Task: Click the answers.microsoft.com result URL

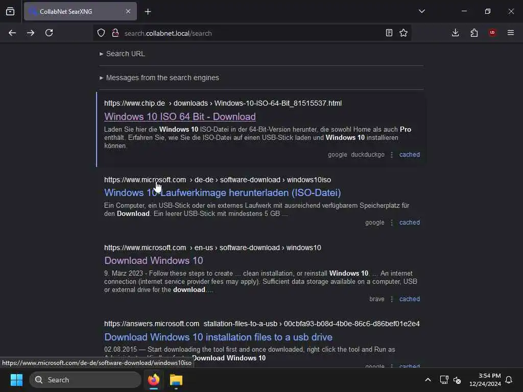Action: coord(262,324)
